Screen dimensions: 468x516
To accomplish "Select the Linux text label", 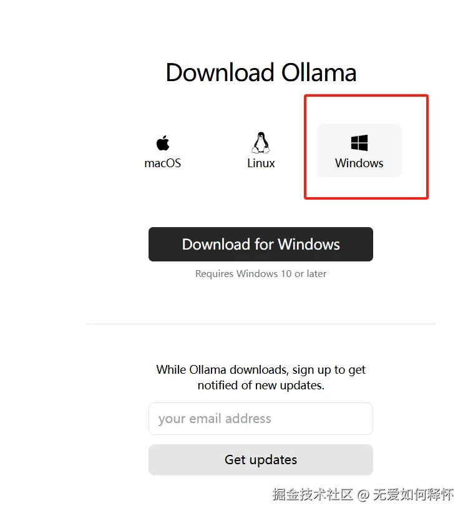I will [261, 163].
